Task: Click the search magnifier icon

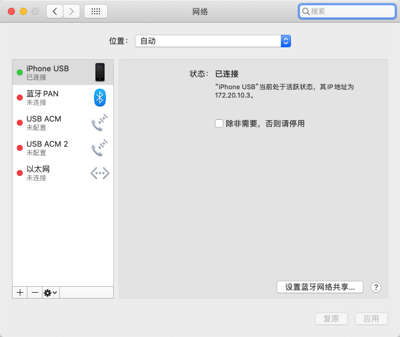Action: click(305, 11)
